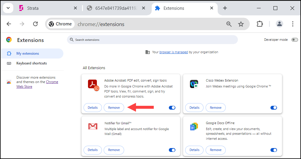
Task: Open the 'browser is managed' link
Action: [x=174, y=52]
